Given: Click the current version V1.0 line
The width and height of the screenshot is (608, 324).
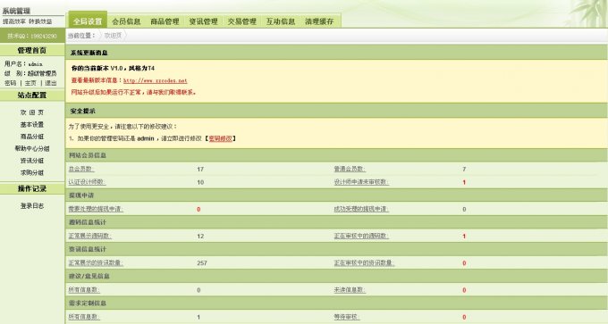Looking at the screenshot, I should [x=113, y=68].
